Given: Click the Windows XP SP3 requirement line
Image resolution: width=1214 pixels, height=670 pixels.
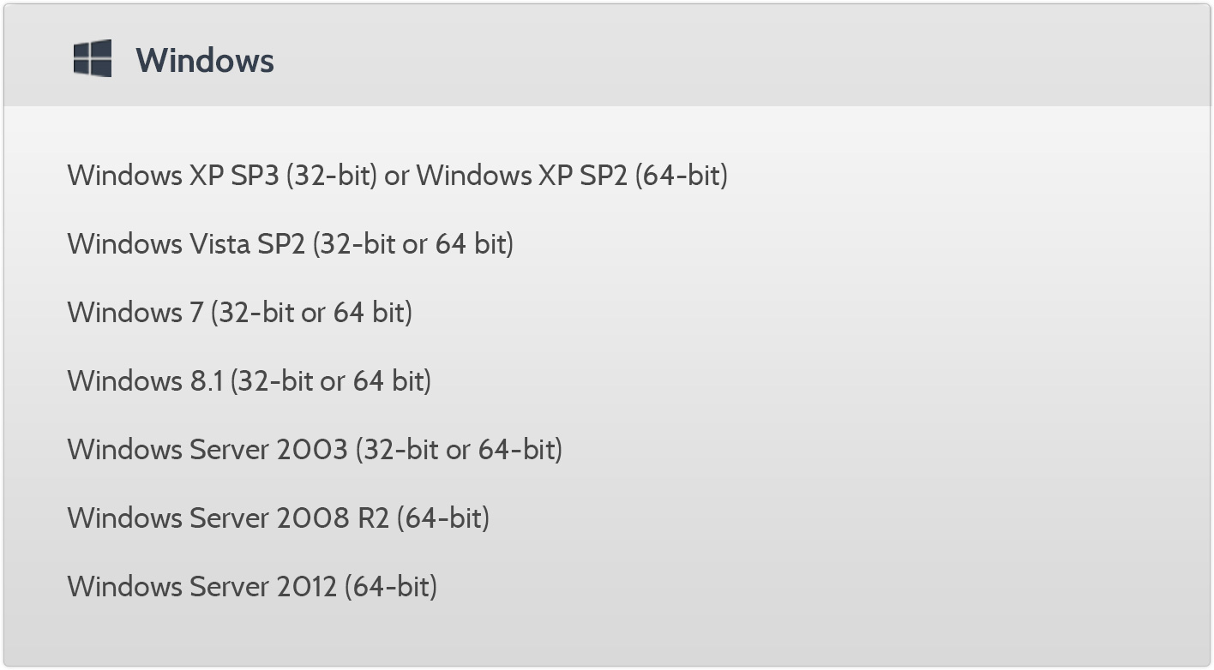Looking at the screenshot, I should pyautogui.click(x=398, y=175).
